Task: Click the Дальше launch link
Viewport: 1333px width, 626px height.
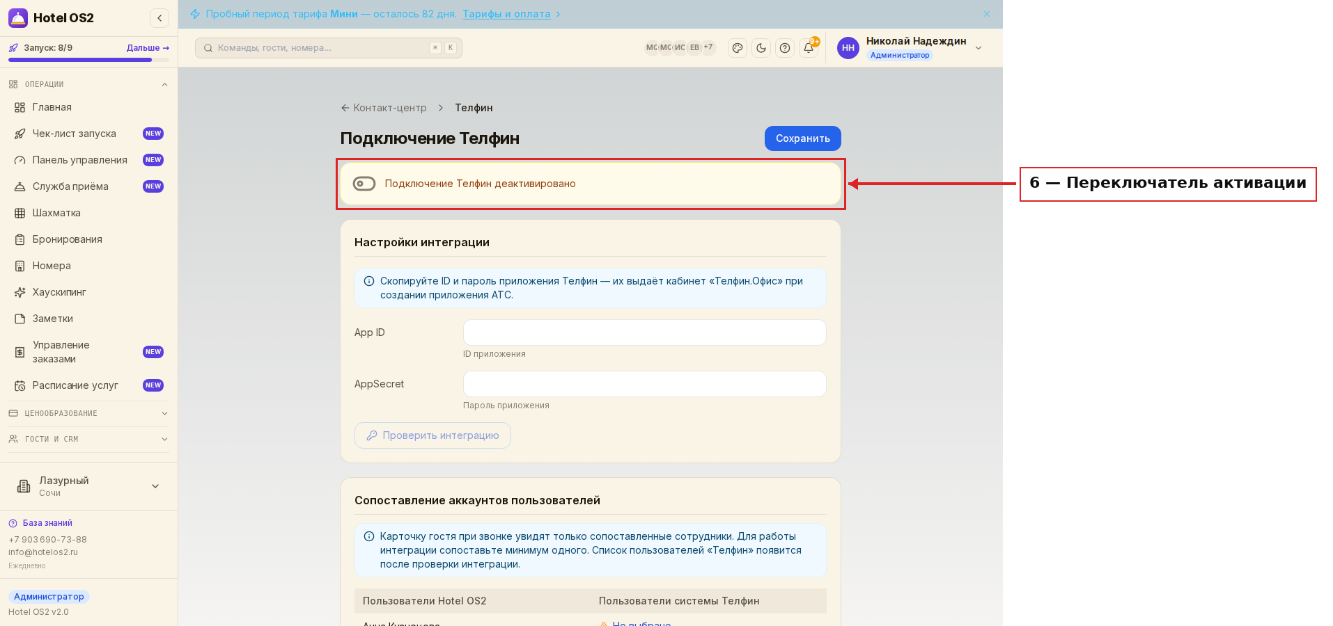Action: (x=148, y=48)
